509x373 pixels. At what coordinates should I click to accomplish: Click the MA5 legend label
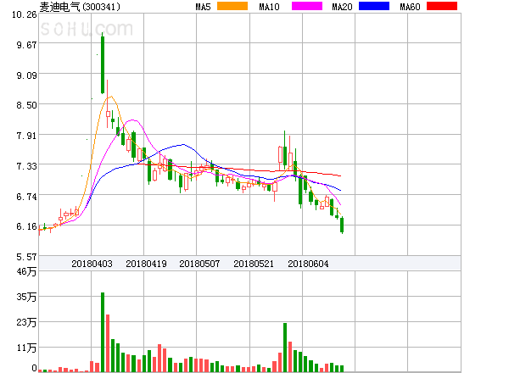203,7
